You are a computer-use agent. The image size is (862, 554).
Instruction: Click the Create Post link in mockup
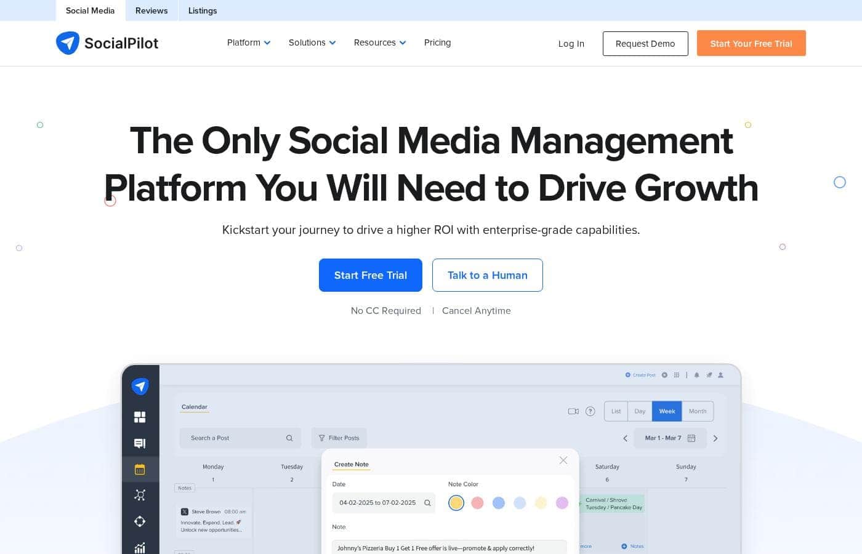point(640,375)
